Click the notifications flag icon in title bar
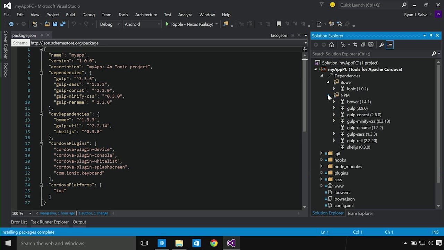 [322, 5]
